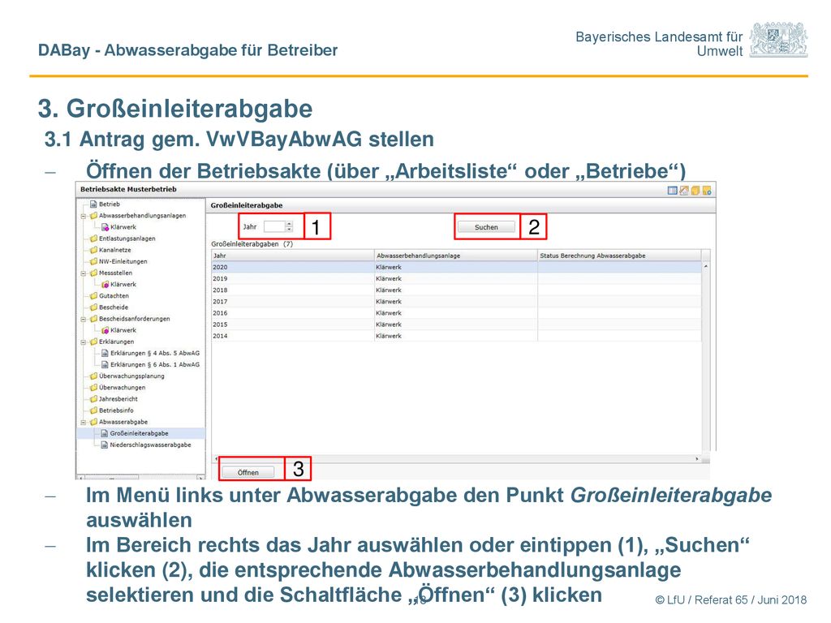Select the Bescheidsanforderungen folder label
The image size is (831, 623).
point(135,319)
